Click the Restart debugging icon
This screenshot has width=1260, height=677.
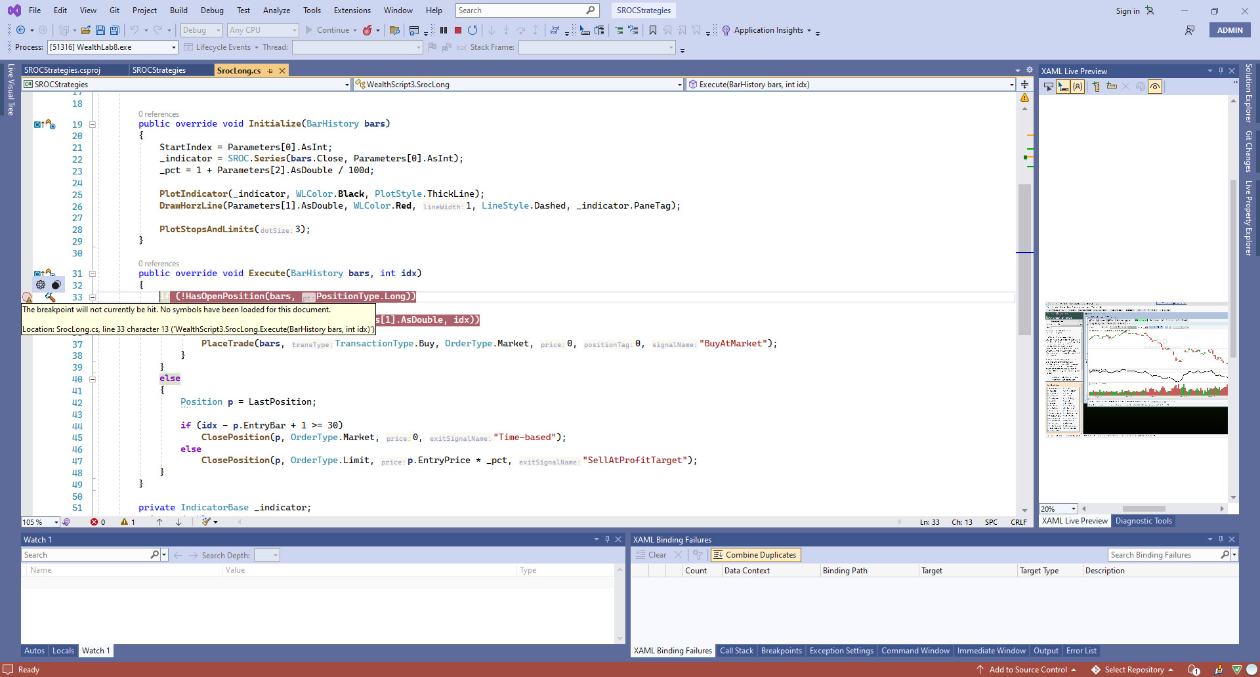coord(472,30)
